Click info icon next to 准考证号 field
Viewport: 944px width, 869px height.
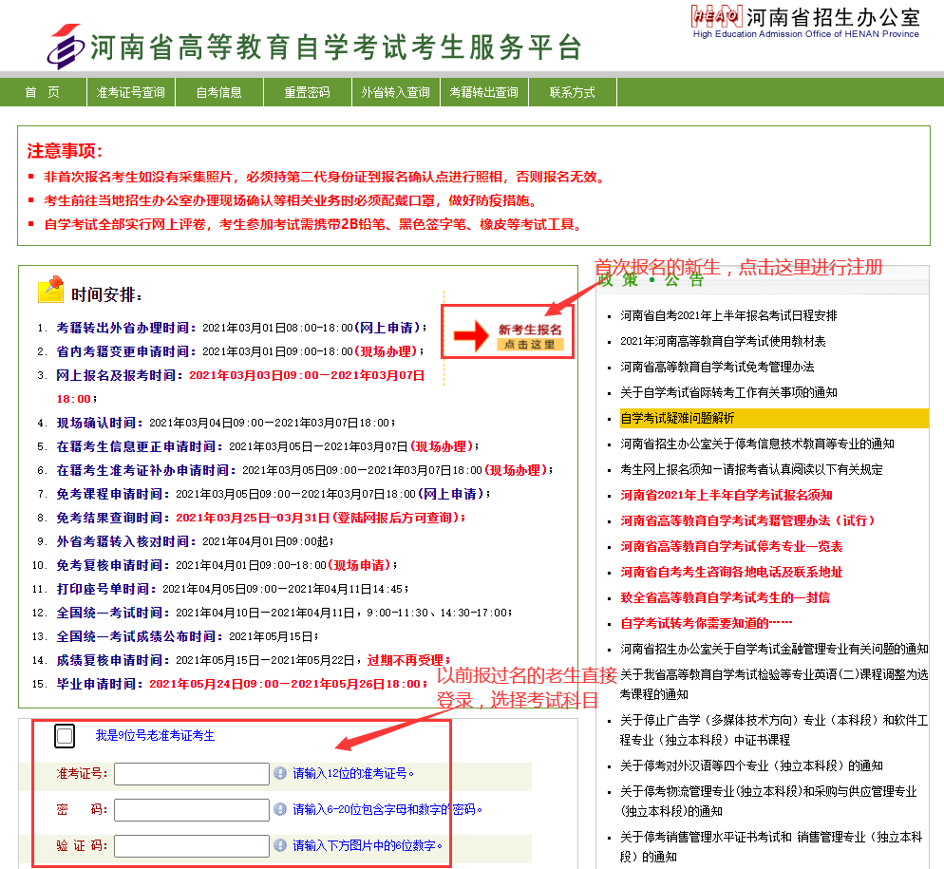(280, 773)
